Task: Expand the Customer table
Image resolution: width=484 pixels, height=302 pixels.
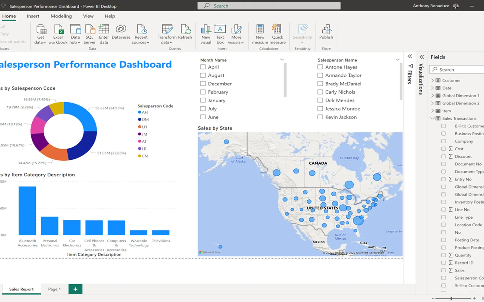Action: pos(432,80)
